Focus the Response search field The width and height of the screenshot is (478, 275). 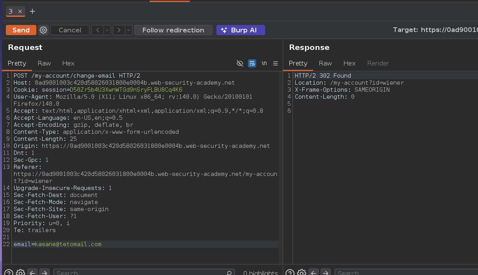coord(406,273)
